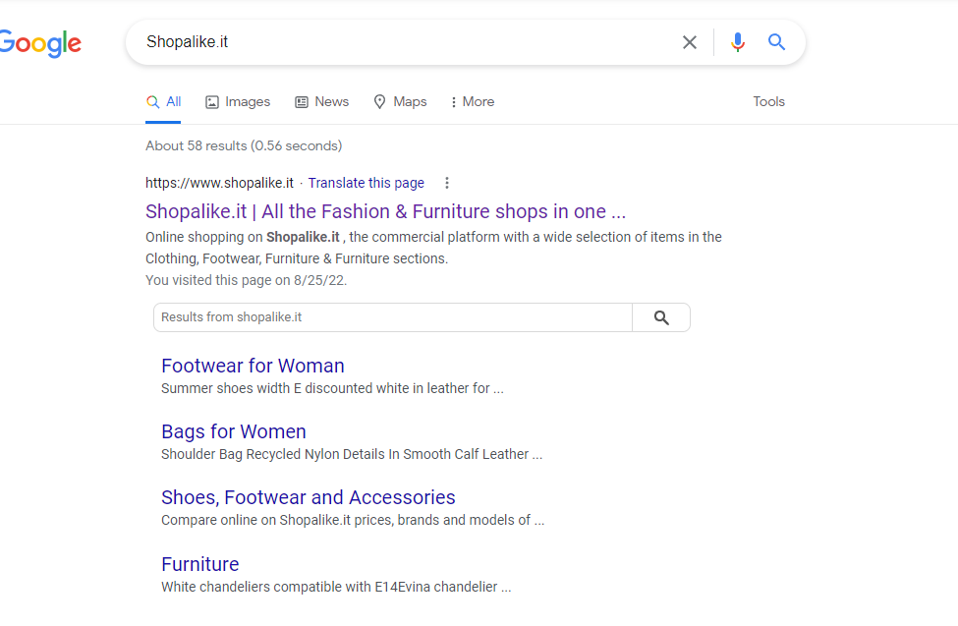The width and height of the screenshot is (958, 626).
Task: Open the Footwear for Woman sitelink
Action: coord(253,366)
